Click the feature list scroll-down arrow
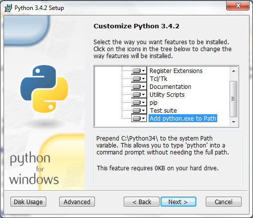This screenshot has width=253, height=218. (234, 122)
